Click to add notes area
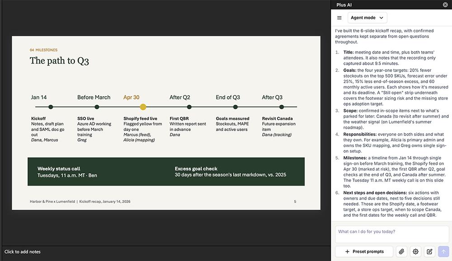This screenshot has width=452, height=261. click(x=166, y=252)
